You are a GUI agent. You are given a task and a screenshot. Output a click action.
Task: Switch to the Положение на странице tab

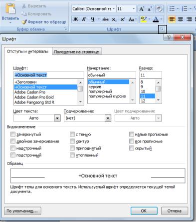click(x=76, y=52)
